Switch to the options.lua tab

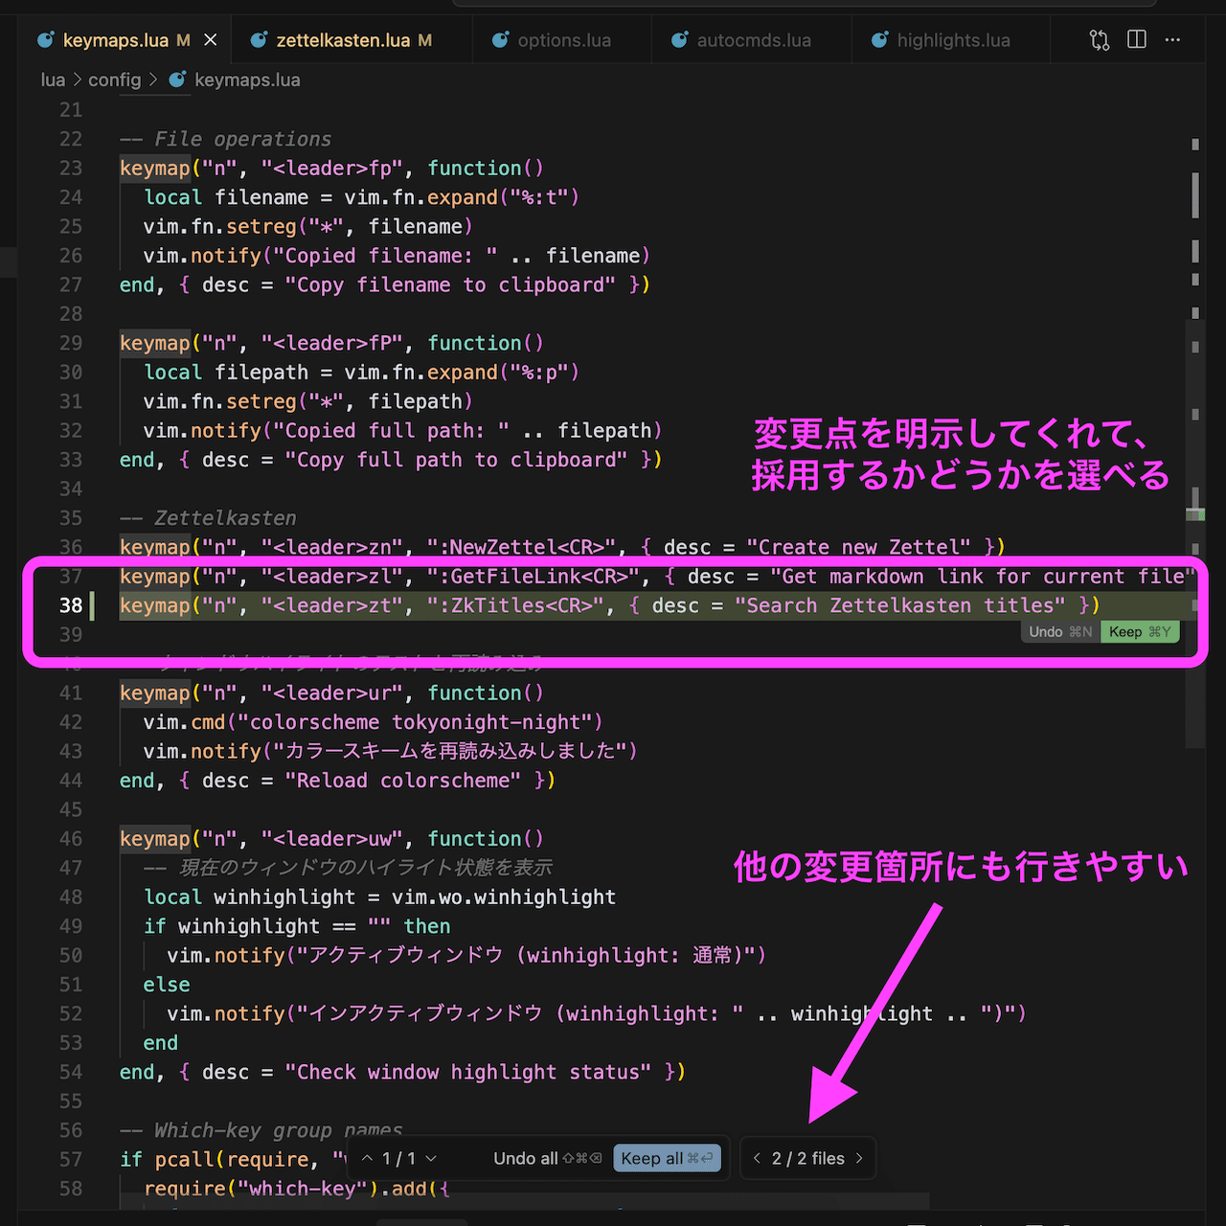(563, 40)
